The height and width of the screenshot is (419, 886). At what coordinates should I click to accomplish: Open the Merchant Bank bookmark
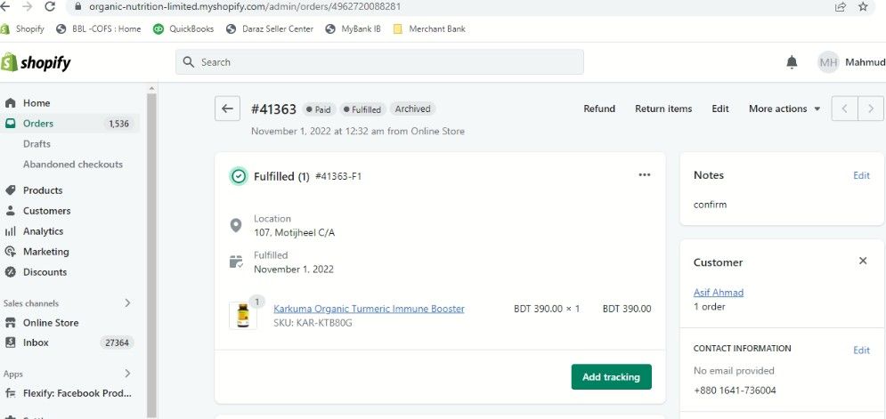coord(429,28)
